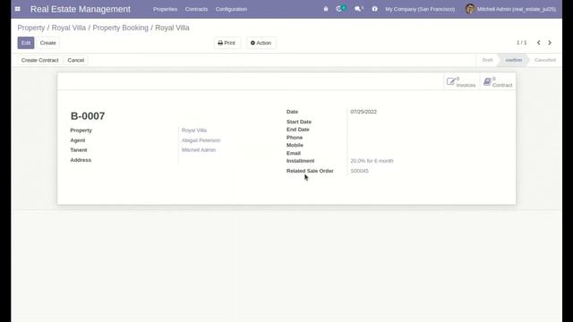This screenshot has height=322, width=573.
Task: Expand the Action dropdown
Action: point(261,43)
